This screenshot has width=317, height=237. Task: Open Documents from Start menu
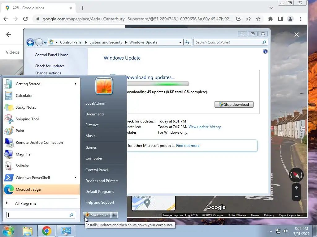(x=95, y=114)
